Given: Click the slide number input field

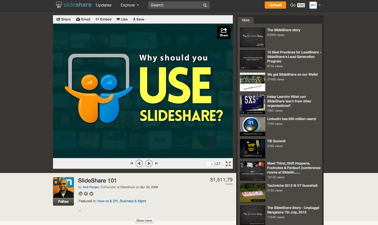Looking at the screenshot, I should pos(210,164).
